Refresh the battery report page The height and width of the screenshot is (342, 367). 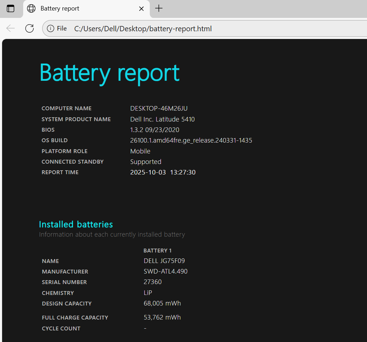[30, 28]
